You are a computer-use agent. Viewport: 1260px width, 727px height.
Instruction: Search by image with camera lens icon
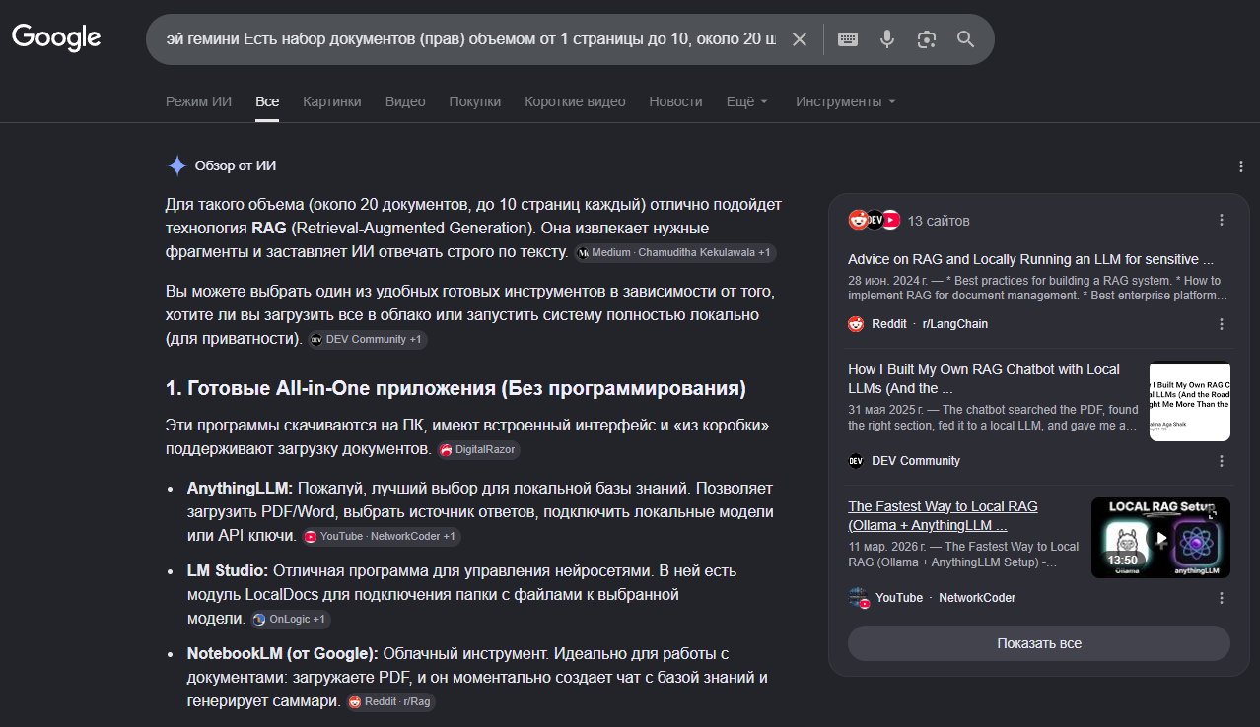pyautogui.click(x=926, y=39)
